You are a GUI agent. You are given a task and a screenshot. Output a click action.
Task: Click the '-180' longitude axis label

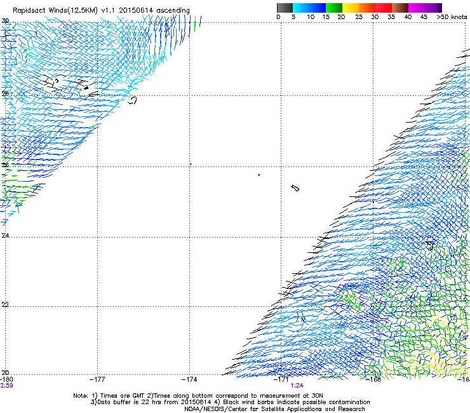[x=6, y=380]
